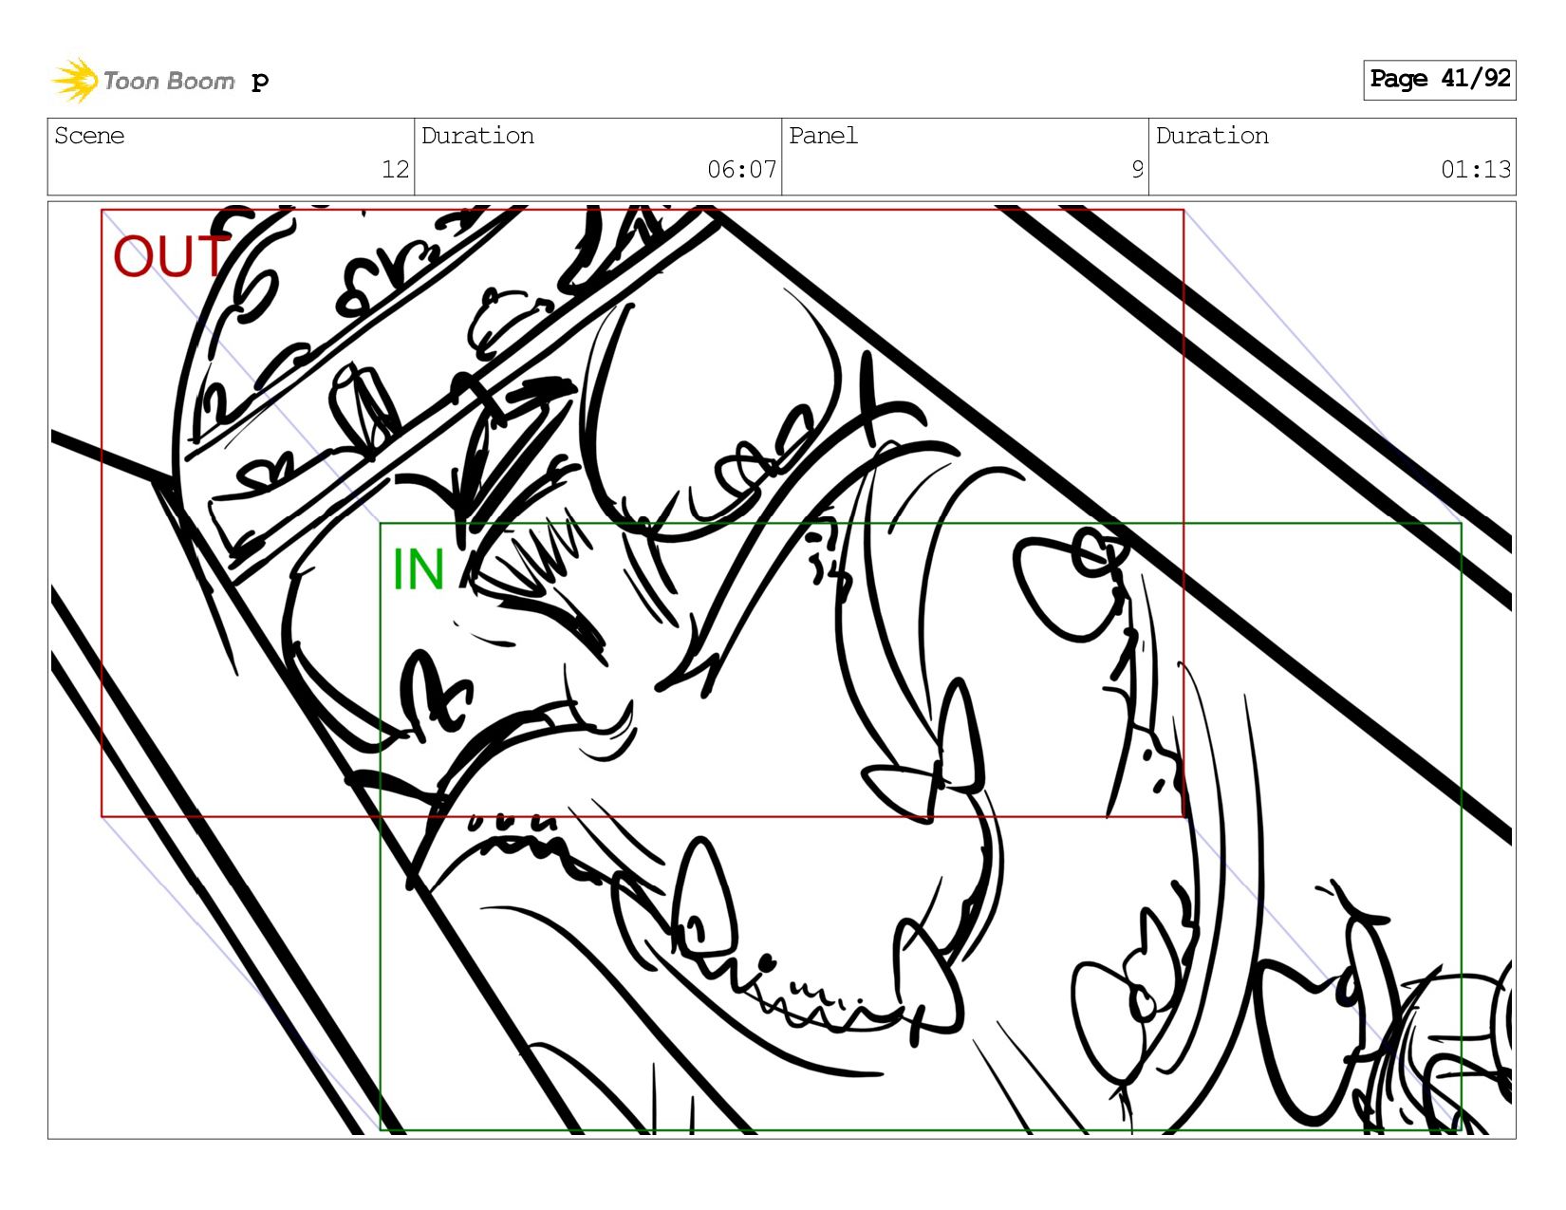This screenshot has width=1566, height=1210.
Task: Click the scene duration value 06:07
Action: pyautogui.click(x=741, y=170)
